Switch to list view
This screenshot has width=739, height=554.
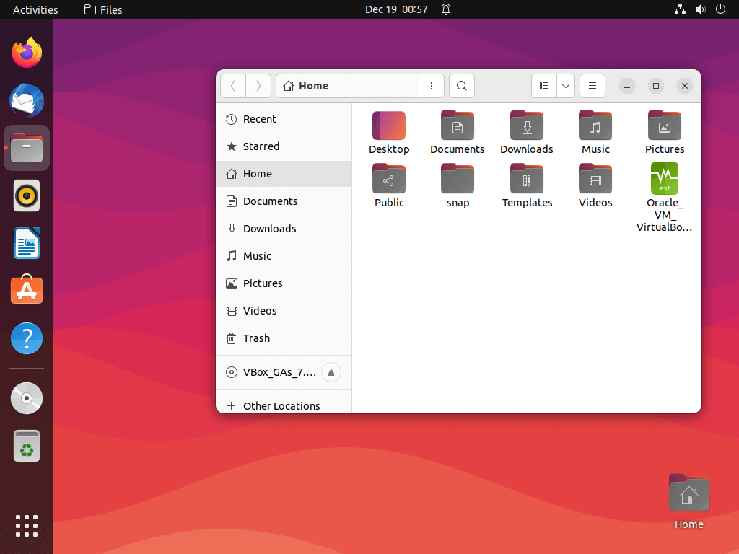point(544,86)
